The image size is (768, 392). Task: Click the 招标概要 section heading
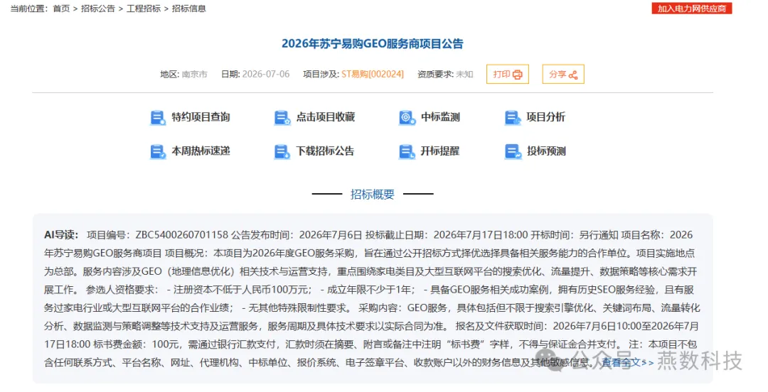click(372, 195)
